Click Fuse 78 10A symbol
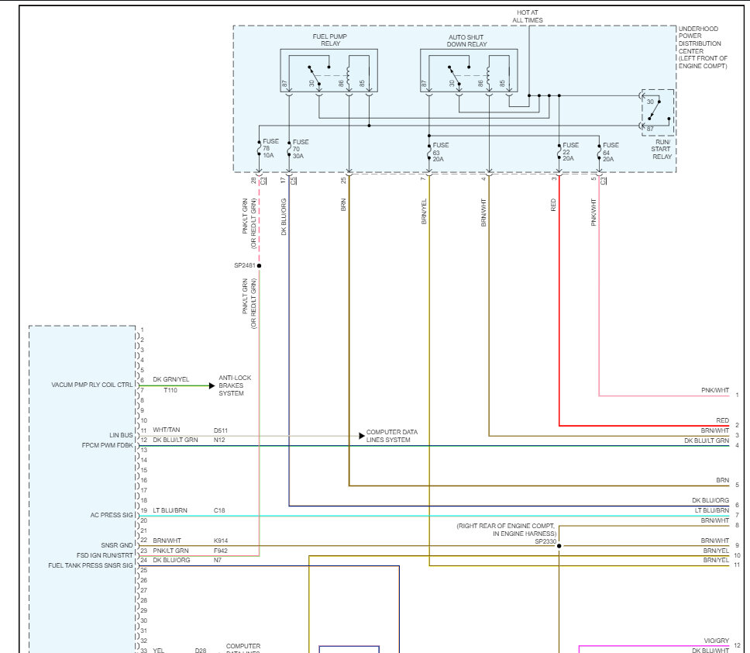750x653 pixels. [x=259, y=147]
